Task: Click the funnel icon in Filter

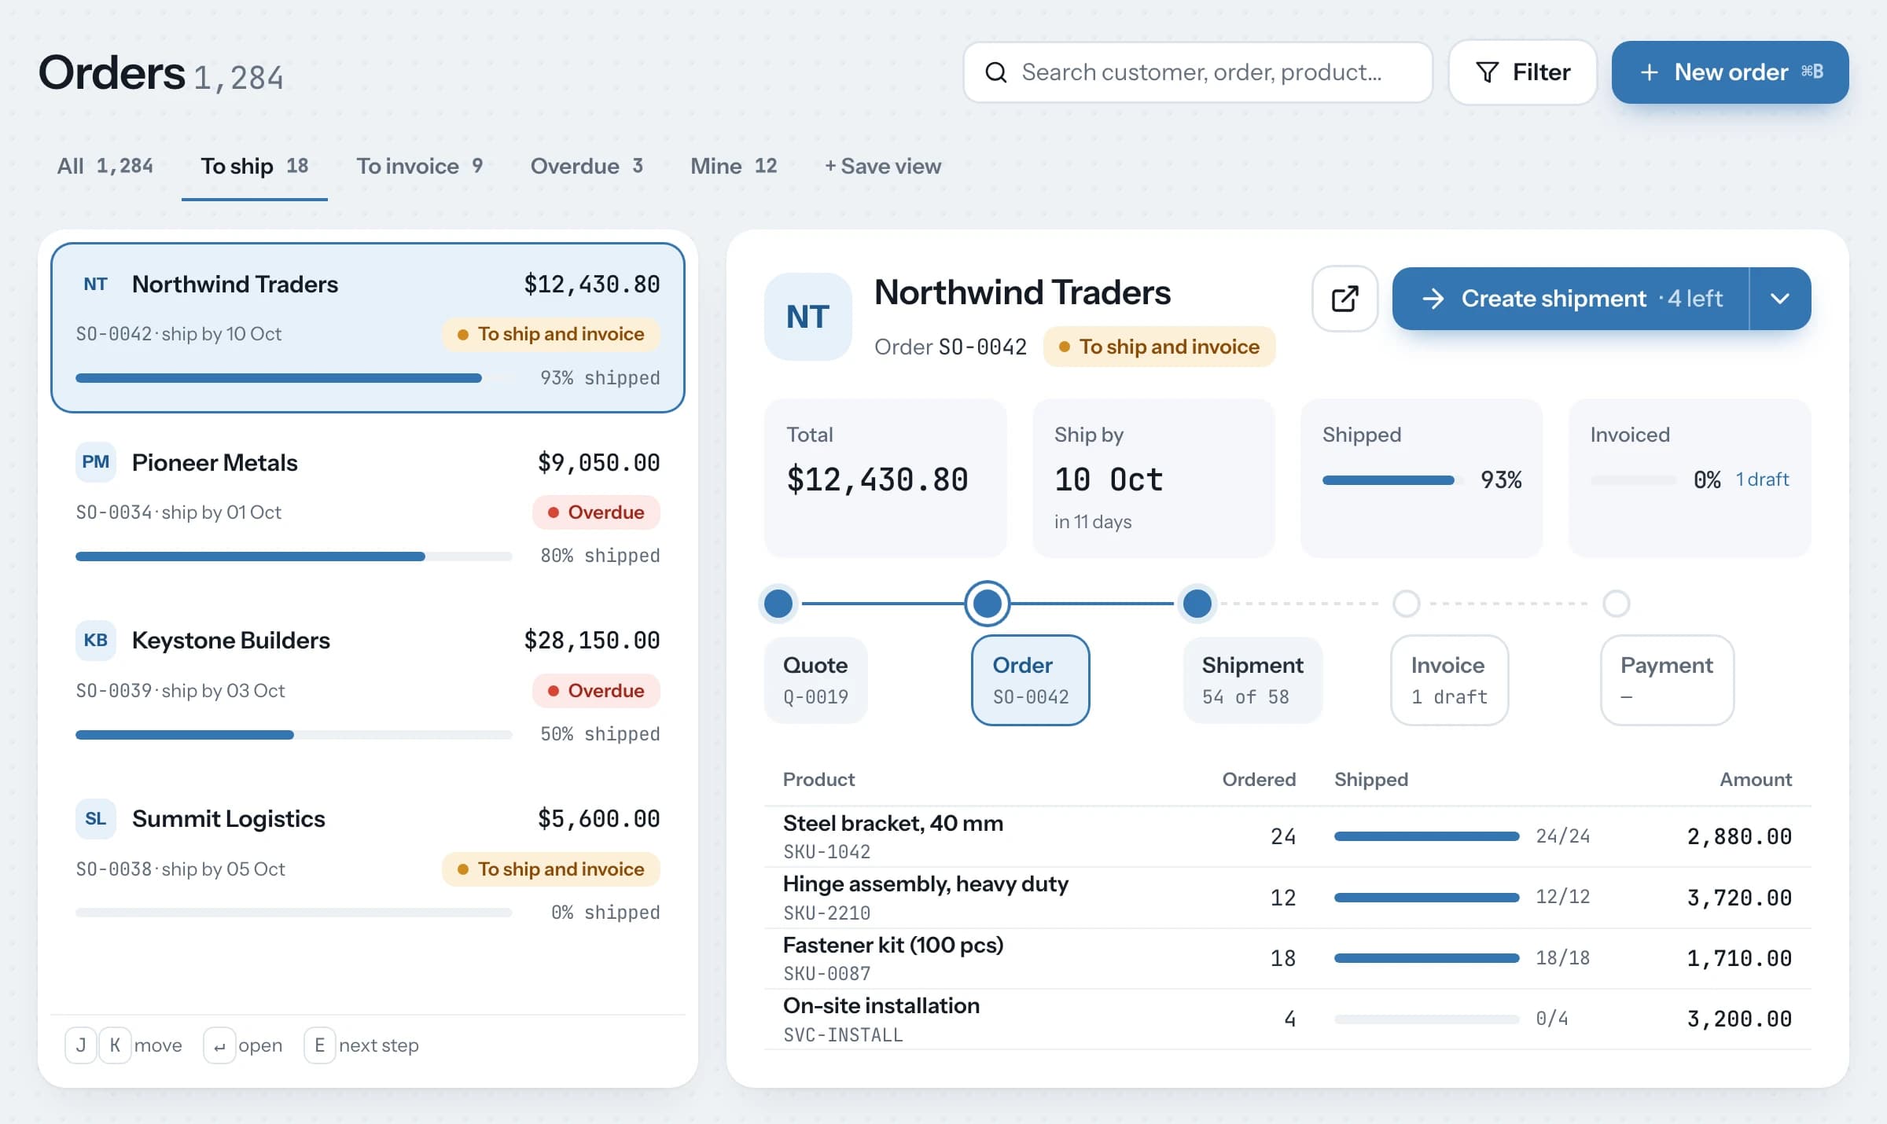Action: point(1487,72)
